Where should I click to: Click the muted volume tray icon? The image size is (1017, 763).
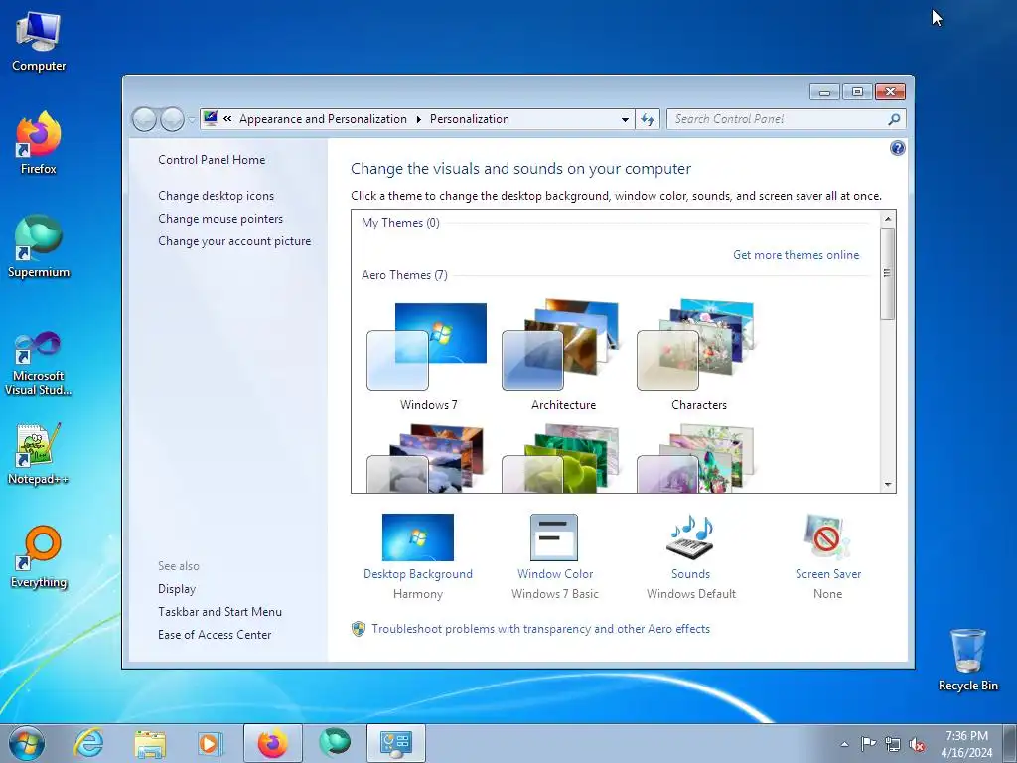917,744
